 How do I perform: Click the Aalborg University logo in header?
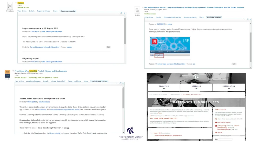pos(196,77)
